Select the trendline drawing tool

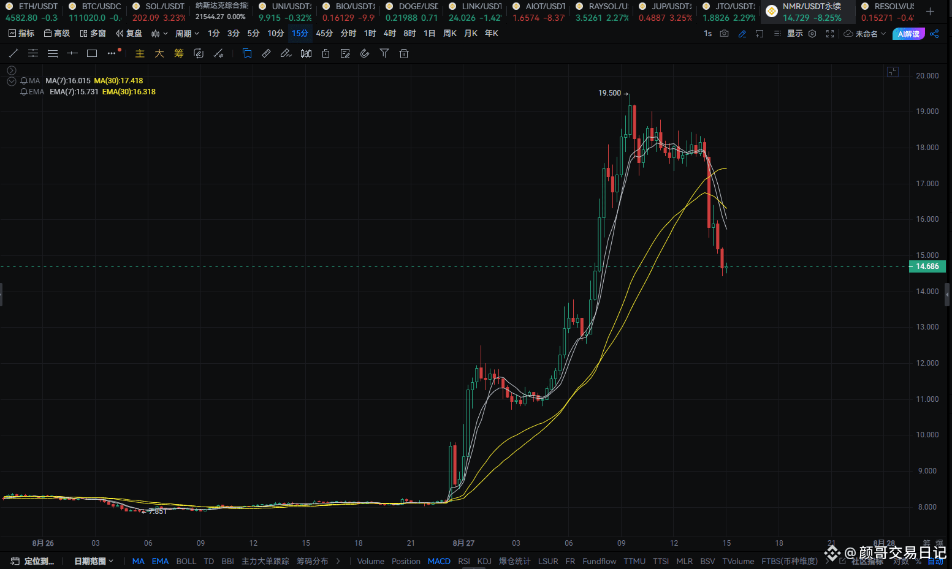pos(13,53)
